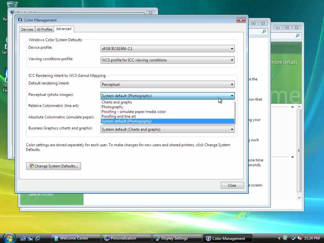Click search icon in Personalization window
Screen dimensions: 324x243
click(x=264, y=31)
